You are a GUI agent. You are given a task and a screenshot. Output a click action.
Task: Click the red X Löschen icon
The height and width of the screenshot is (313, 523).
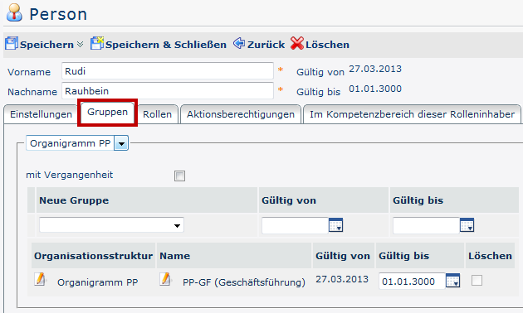297,43
